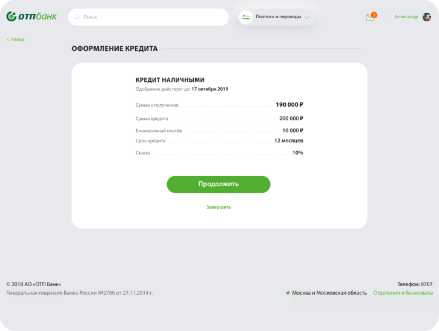Open the Александр profile menu

[406, 17]
